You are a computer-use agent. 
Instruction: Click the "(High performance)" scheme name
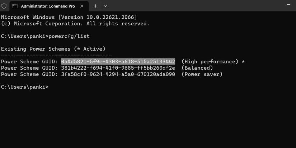(210, 62)
